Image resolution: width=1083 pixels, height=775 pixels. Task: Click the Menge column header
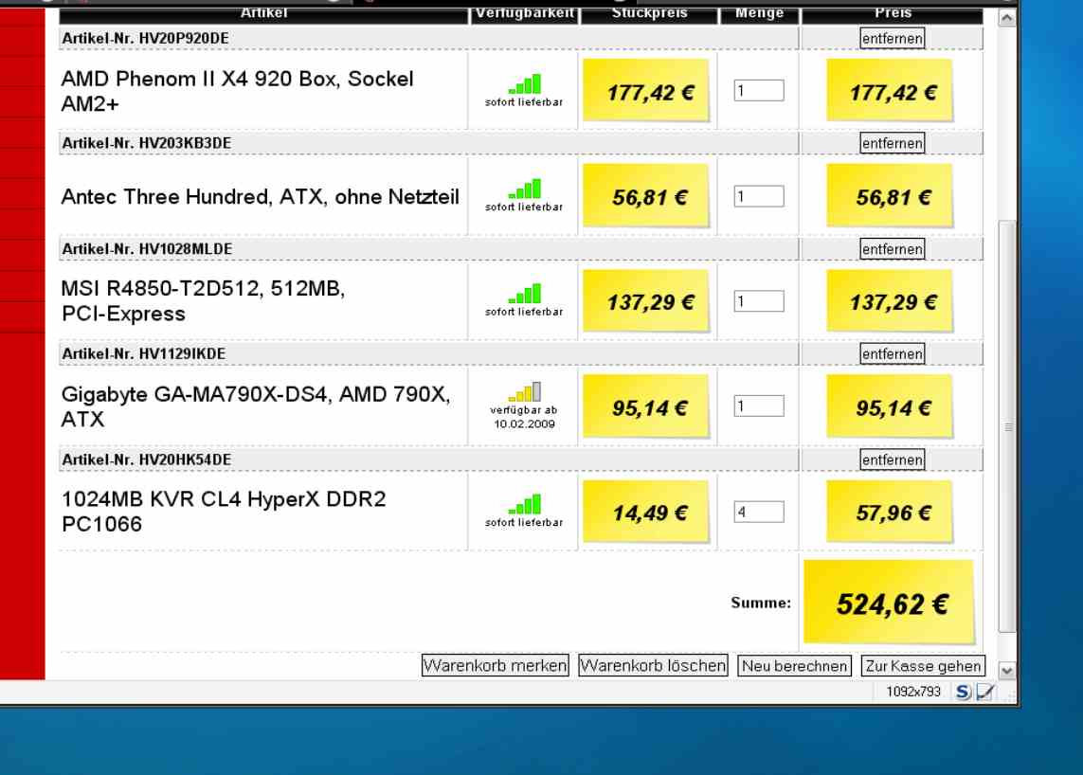click(x=759, y=13)
